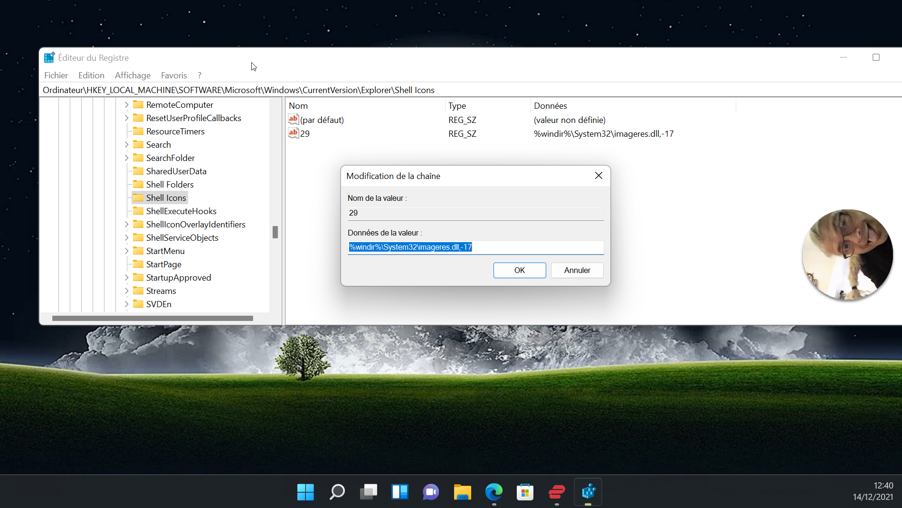Select the StartupApproved tree item
The image size is (902, 508).
click(x=179, y=277)
